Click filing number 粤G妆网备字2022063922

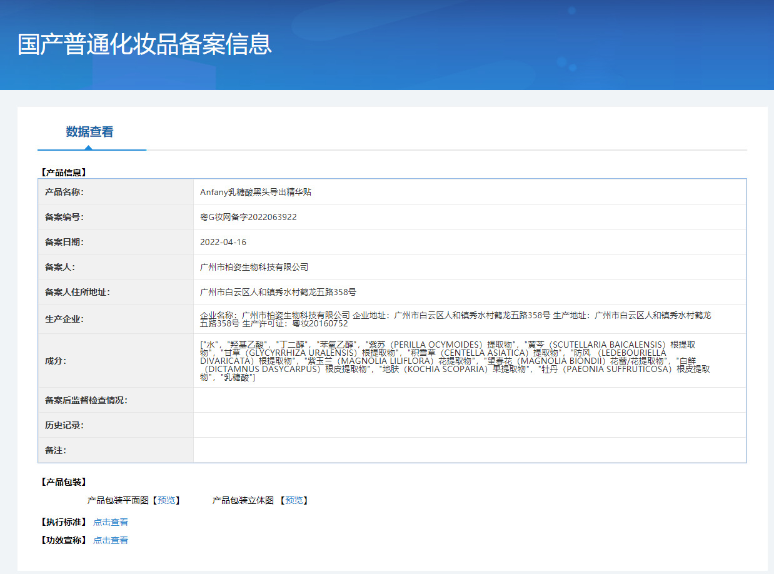(248, 217)
